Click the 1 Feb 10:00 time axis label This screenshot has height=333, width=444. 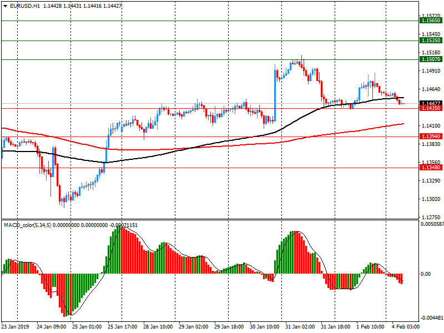(x=371, y=326)
